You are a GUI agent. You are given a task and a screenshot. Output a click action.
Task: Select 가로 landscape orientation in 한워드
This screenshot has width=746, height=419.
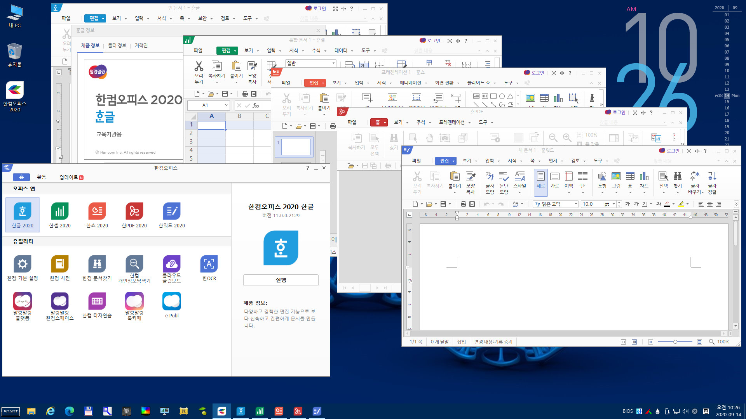[x=555, y=180]
